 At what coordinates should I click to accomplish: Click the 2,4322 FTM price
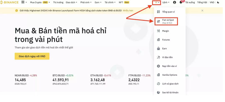[x=134, y=80]
